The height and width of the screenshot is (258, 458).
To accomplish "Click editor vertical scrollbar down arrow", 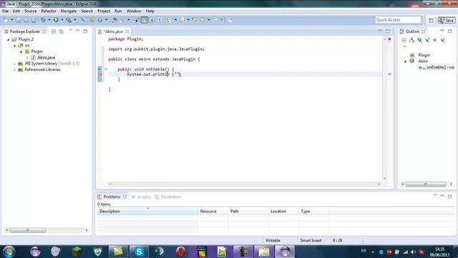I will pos(385,178).
